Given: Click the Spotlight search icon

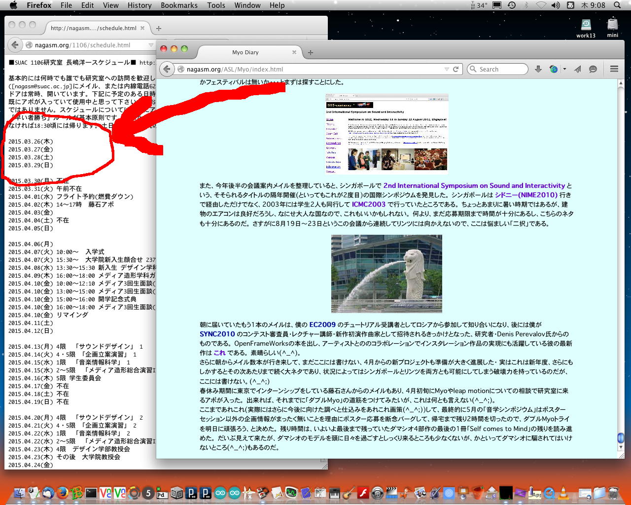Looking at the screenshot, I should click(x=617, y=5).
